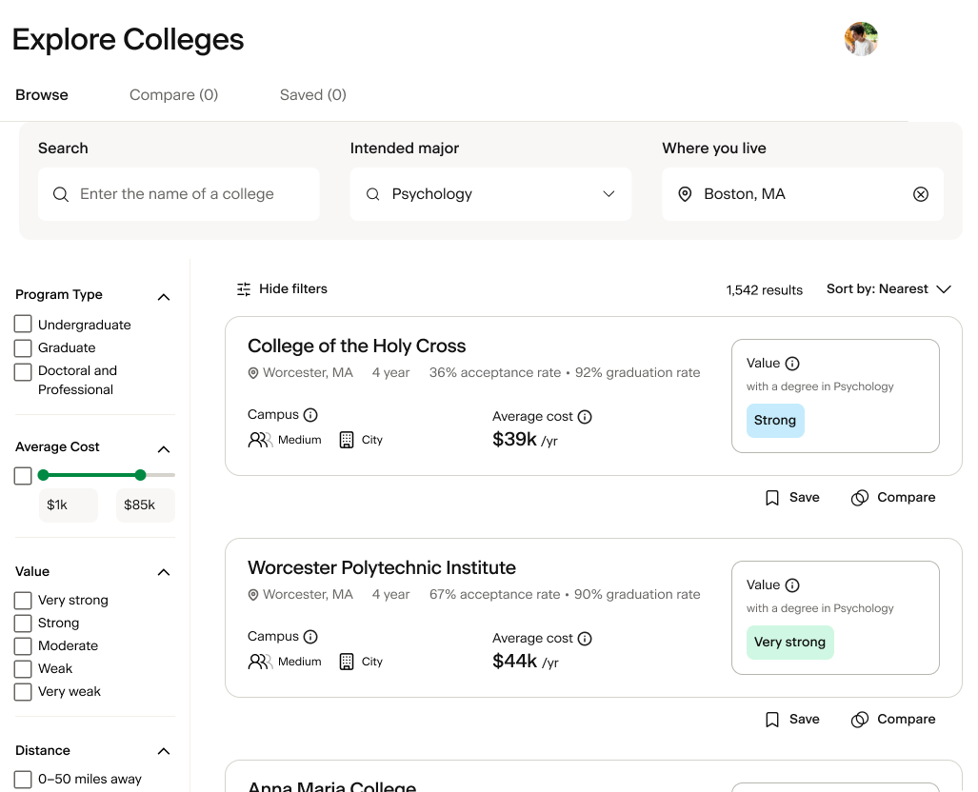The image size is (978, 792).
Task: Enable the Average Cost filter checkbox
Action: click(x=23, y=476)
